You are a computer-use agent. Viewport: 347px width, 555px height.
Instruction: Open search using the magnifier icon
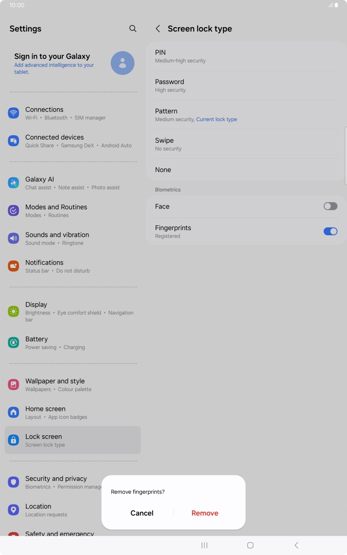click(x=133, y=28)
